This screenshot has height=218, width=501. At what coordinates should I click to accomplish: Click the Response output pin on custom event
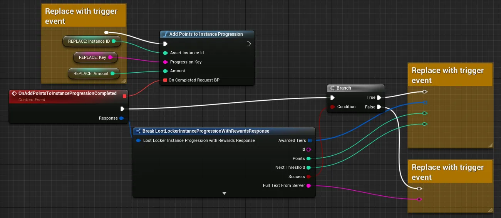(122, 118)
